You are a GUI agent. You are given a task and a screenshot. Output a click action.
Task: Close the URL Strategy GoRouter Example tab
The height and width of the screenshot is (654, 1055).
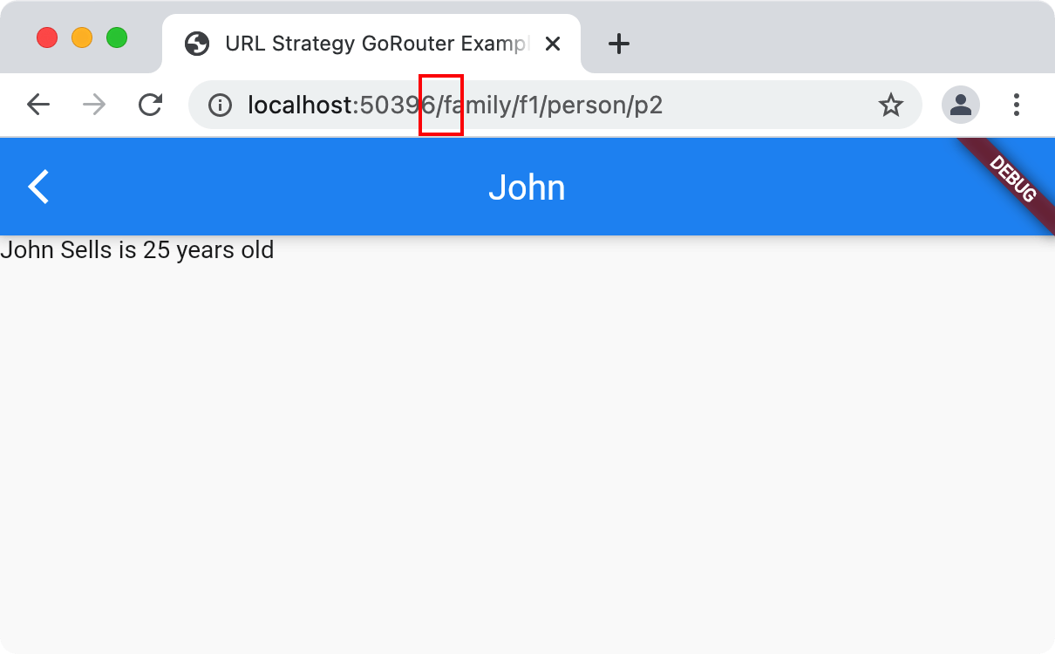tap(553, 43)
